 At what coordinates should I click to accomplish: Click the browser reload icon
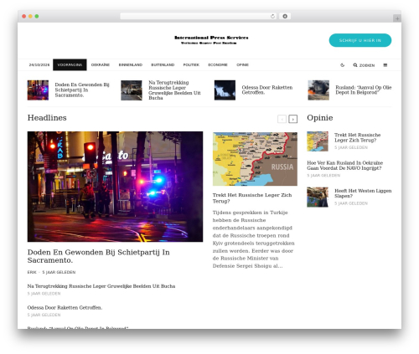272,17
